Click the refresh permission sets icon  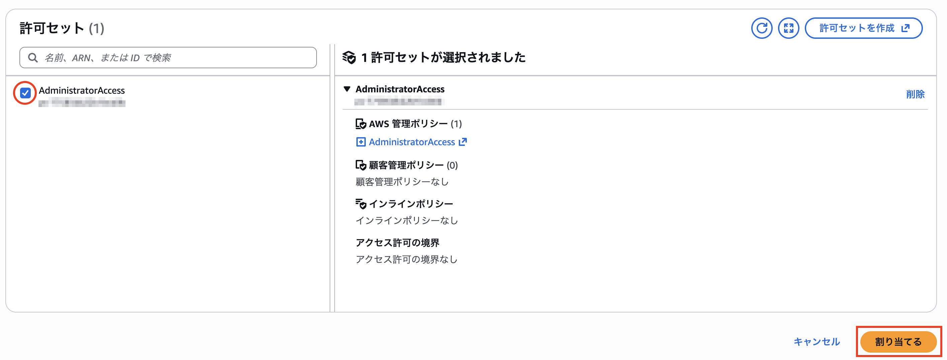[762, 27]
